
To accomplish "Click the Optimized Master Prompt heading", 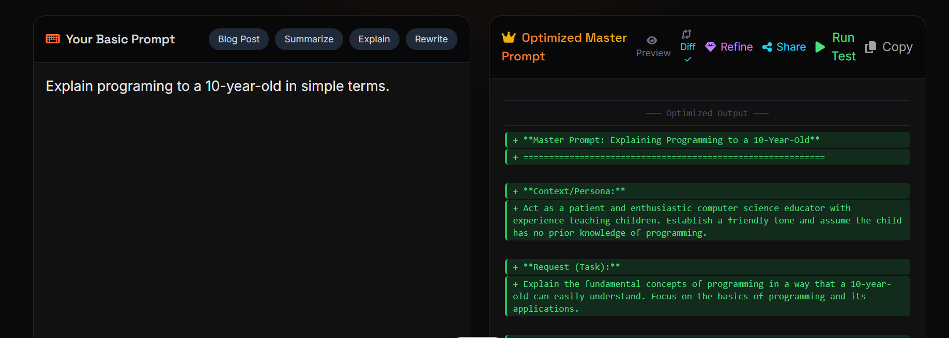I will 564,47.
